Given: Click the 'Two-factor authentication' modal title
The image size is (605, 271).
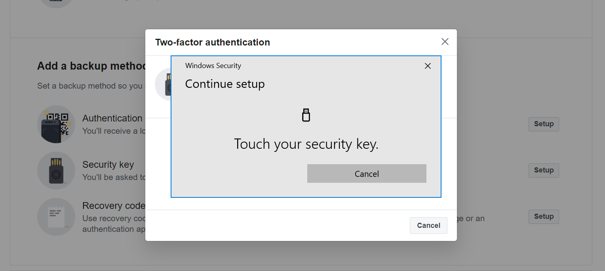Looking at the screenshot, I should point(213,42).
